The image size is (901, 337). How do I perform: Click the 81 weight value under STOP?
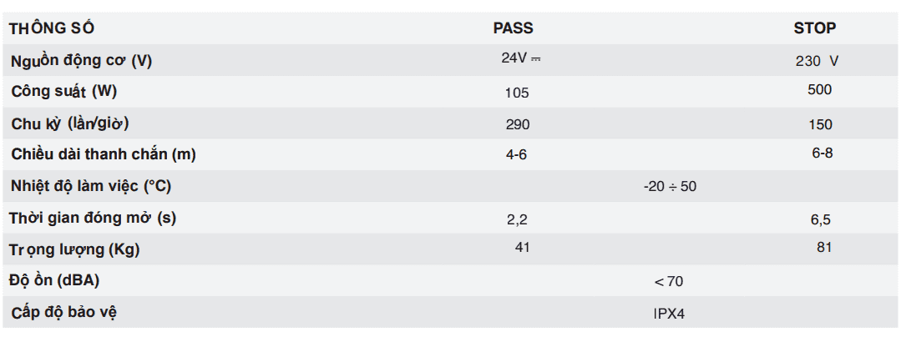[x=823, y=247]
